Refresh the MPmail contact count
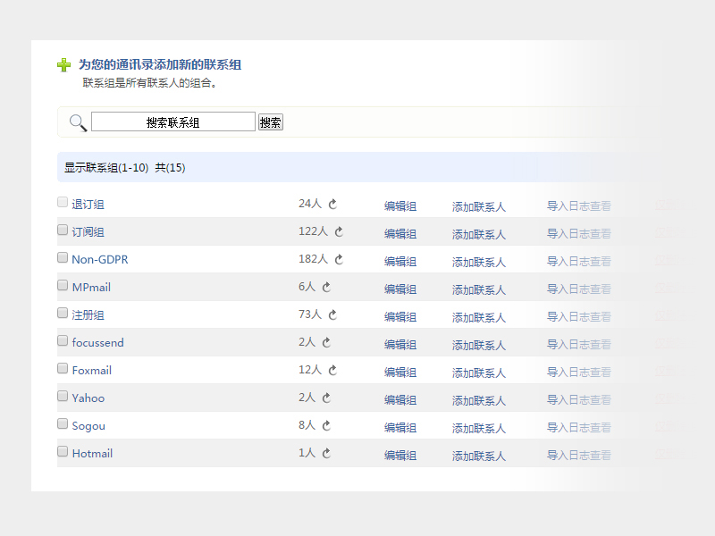 point(326,287)
